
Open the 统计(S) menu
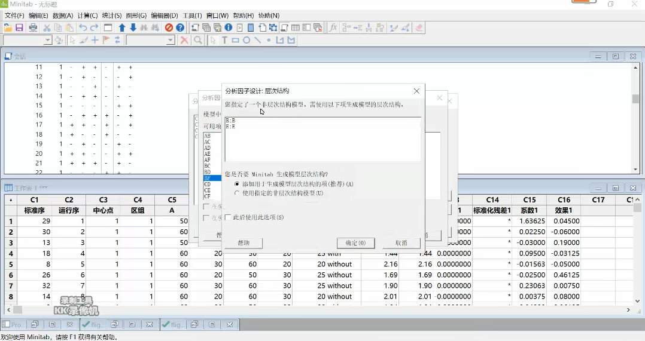coord(111,16)
